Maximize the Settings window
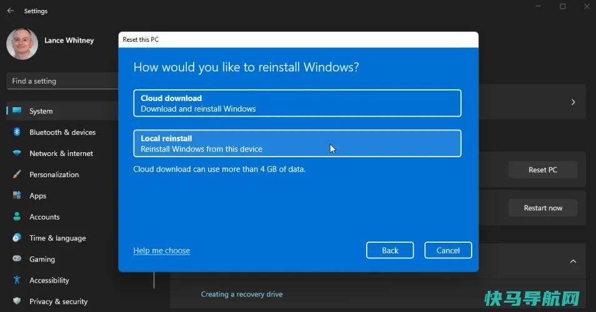 [562, 6]
